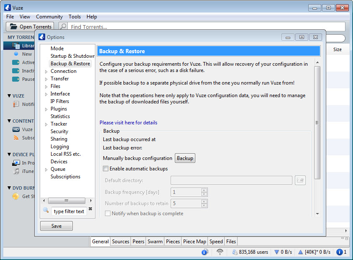
Task: Click the download speed arrow icon
Action: click(x=277, y=252)
